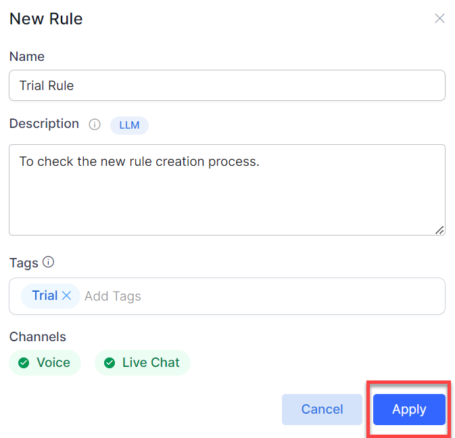Close the New Rule dialog
This screenshot has height=438, width=455.
click(x=439, y=18)
